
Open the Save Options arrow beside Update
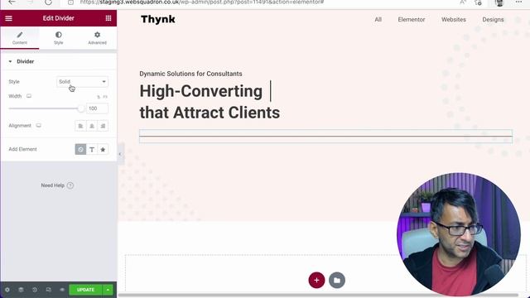pos(108,290)
